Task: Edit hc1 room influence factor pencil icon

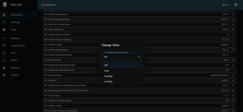Action: [x=233, y=35]
